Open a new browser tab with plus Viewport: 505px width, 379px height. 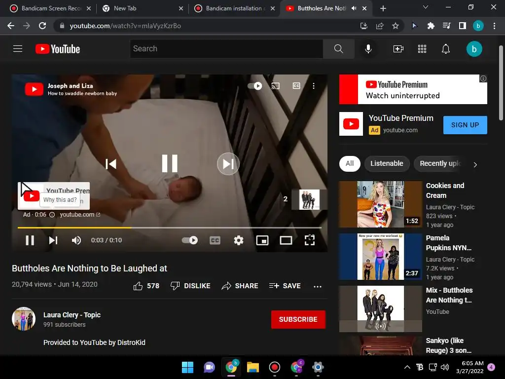pos(383,8)
